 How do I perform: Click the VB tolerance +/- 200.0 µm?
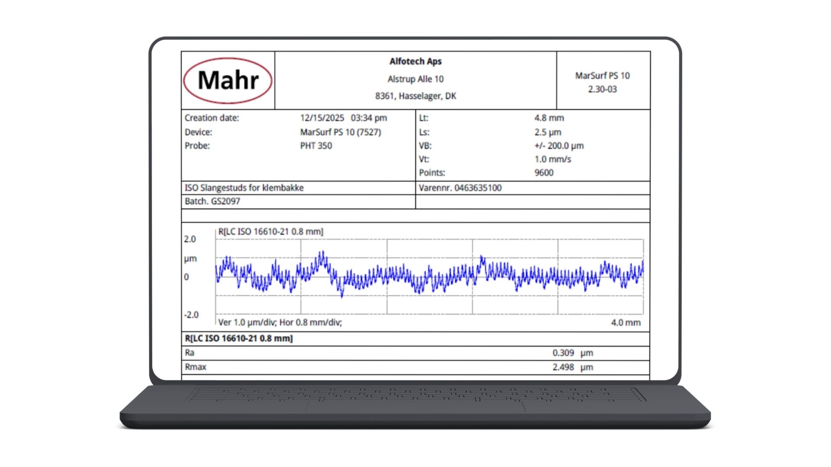[558, 146]
